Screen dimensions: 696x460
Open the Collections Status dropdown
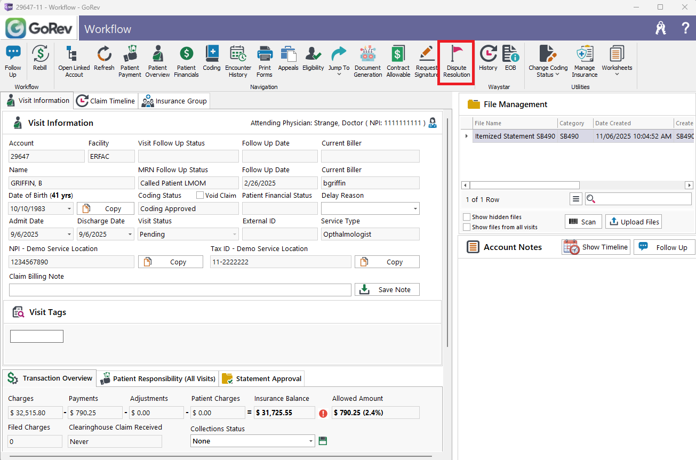point(311,441)
